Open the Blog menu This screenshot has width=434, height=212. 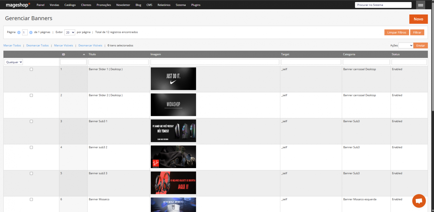[138, 5]
